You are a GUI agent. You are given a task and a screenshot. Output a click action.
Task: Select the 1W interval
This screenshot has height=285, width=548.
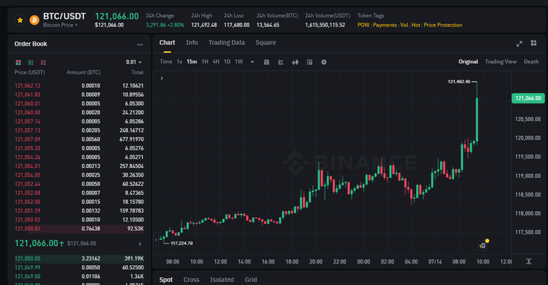pos(239,62)
